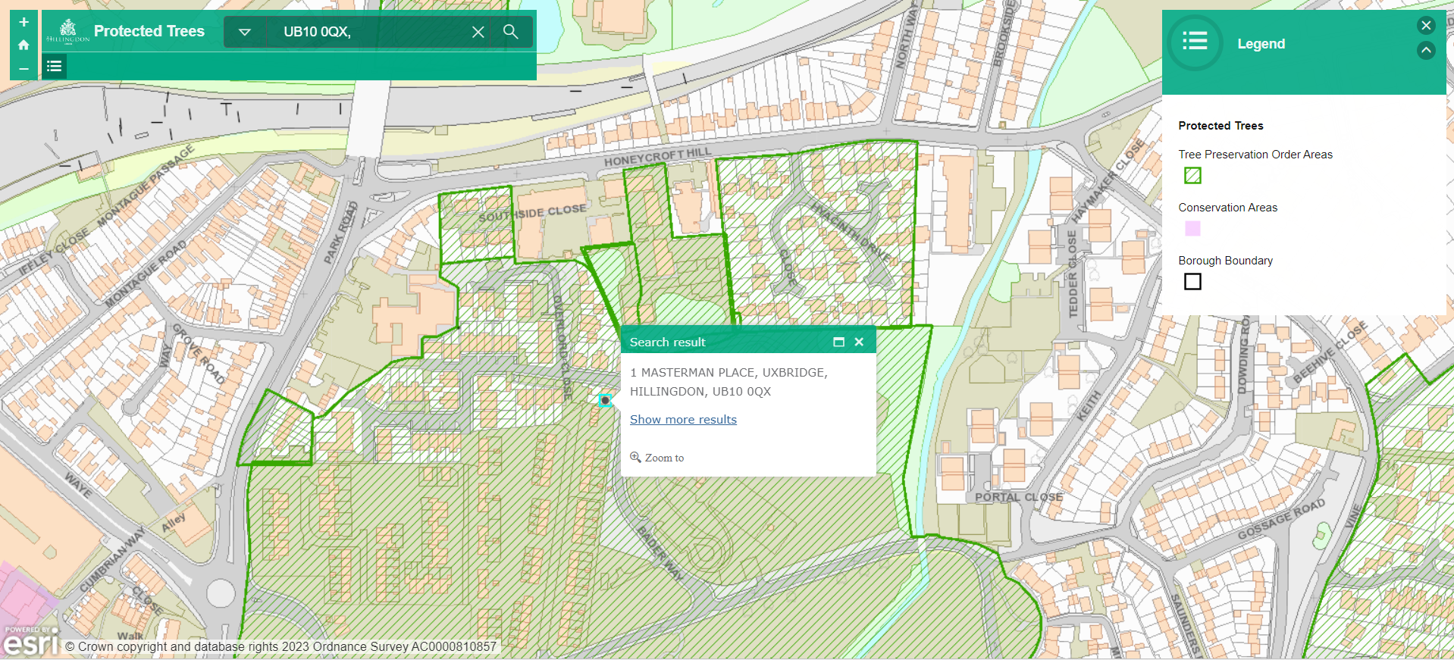Collapse the Legend panel with chevron
Screen dimensions: 1454x660
click(1425, 51)
